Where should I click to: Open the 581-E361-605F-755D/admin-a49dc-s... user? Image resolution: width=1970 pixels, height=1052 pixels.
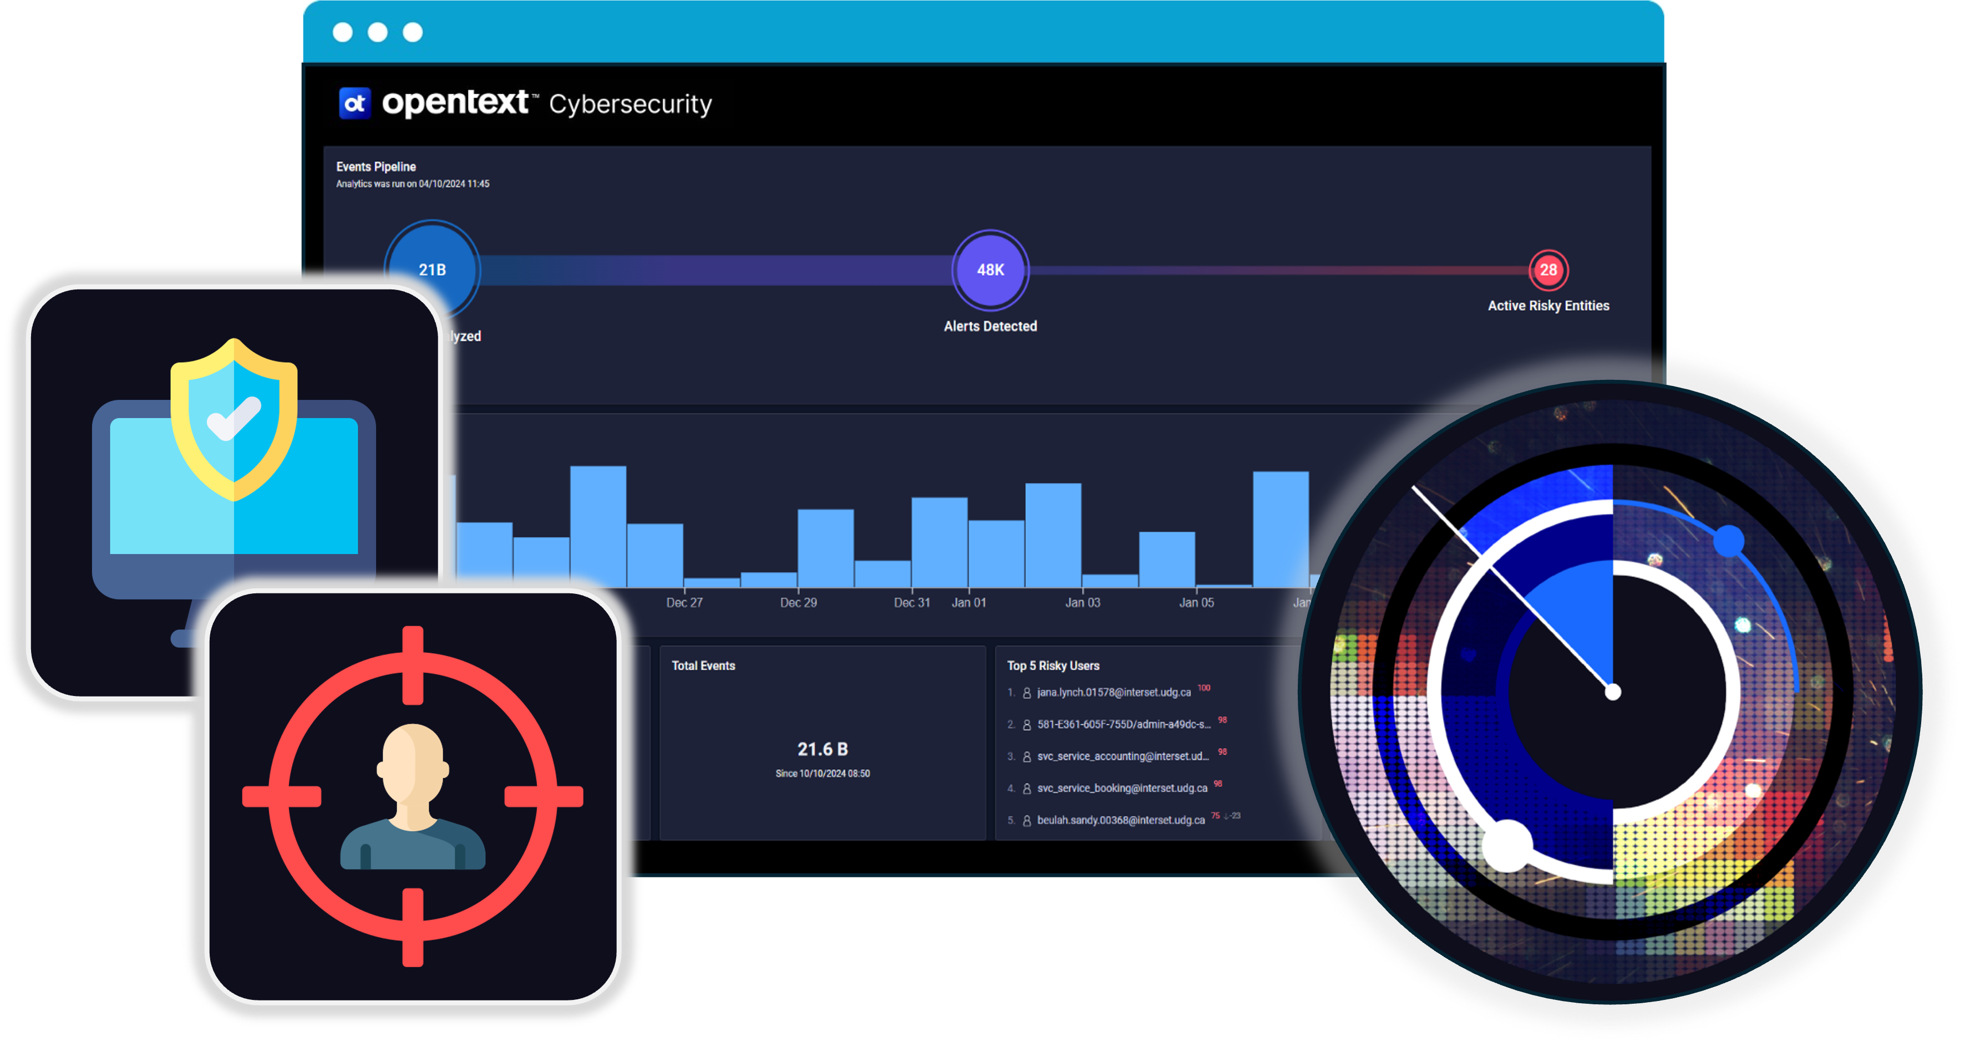tap(1124, 725)
